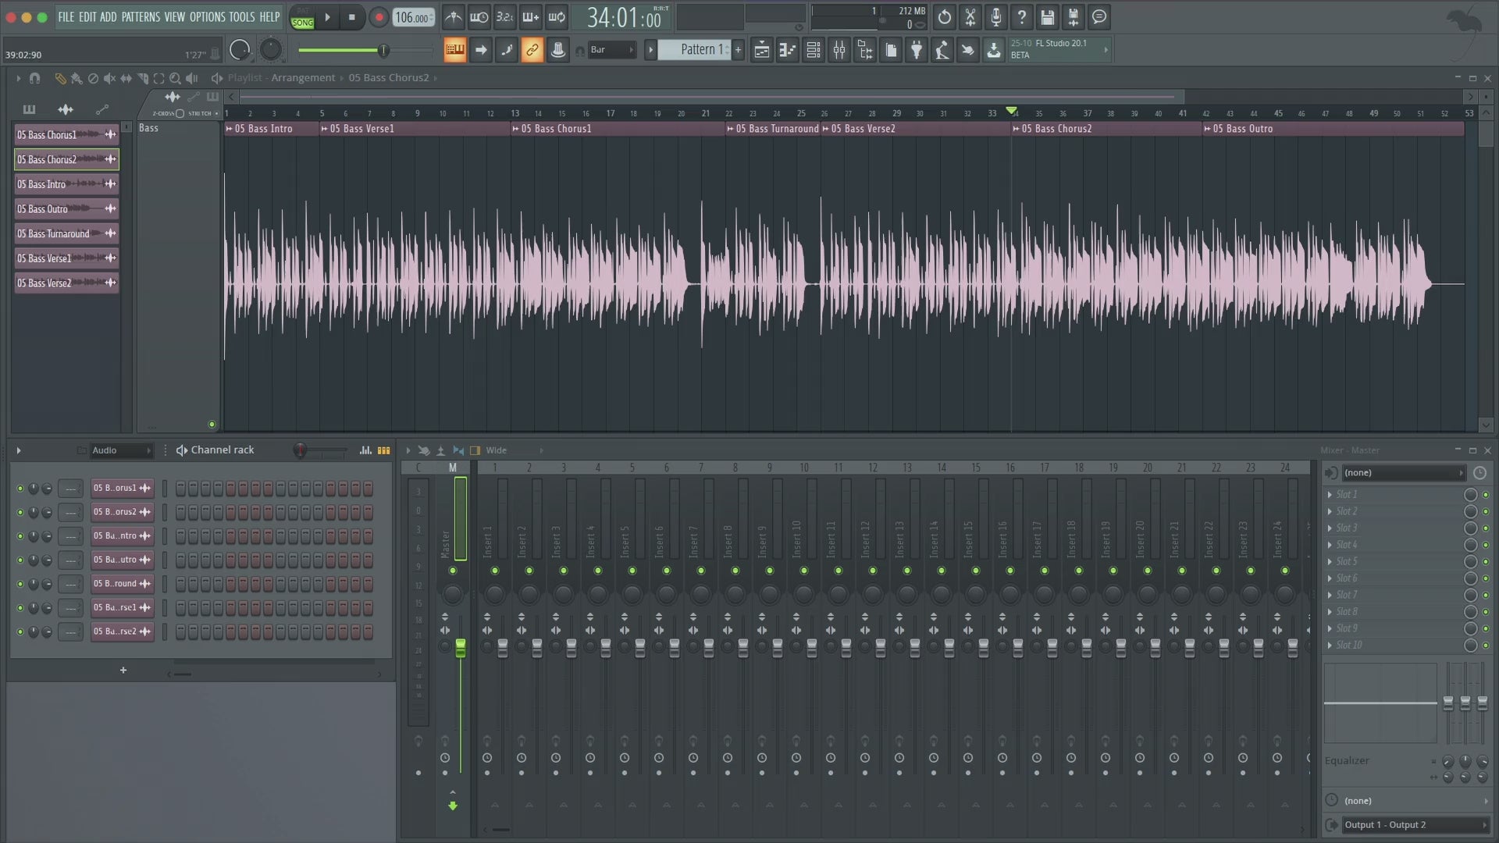
Task: Open the project info speech bubble
Action: click(1099, 17)
